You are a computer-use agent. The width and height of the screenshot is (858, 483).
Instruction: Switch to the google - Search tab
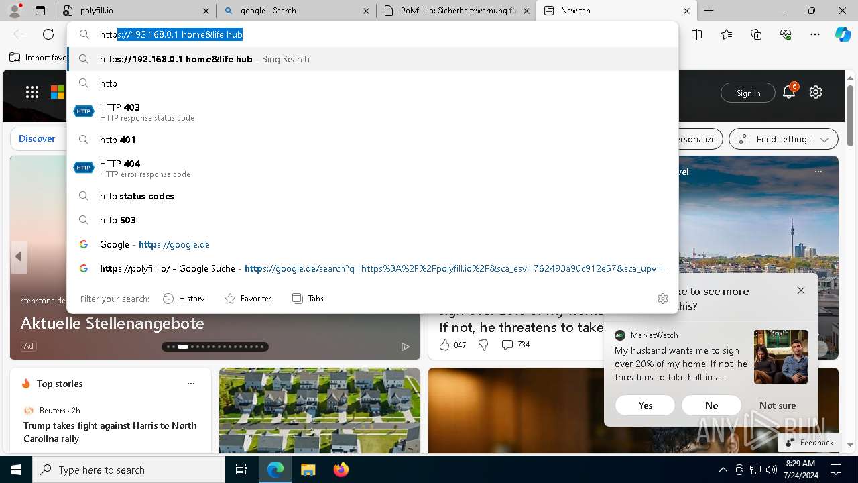pyautogui.click(x=296, y=11)
